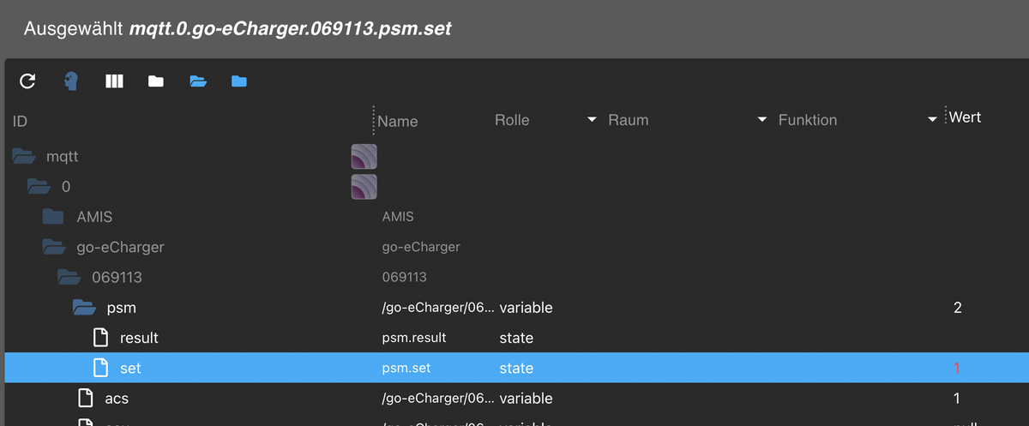This screenshot has height=426, width=1029.
Task: Open the Rolle filter dropdown
Action: point(592,120)
